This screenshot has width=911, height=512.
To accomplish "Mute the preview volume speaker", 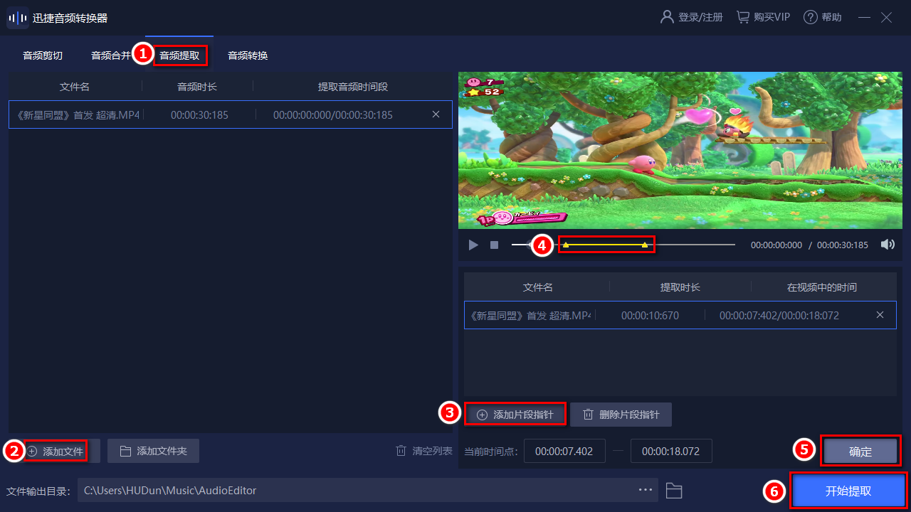I will tap(888, 245).
